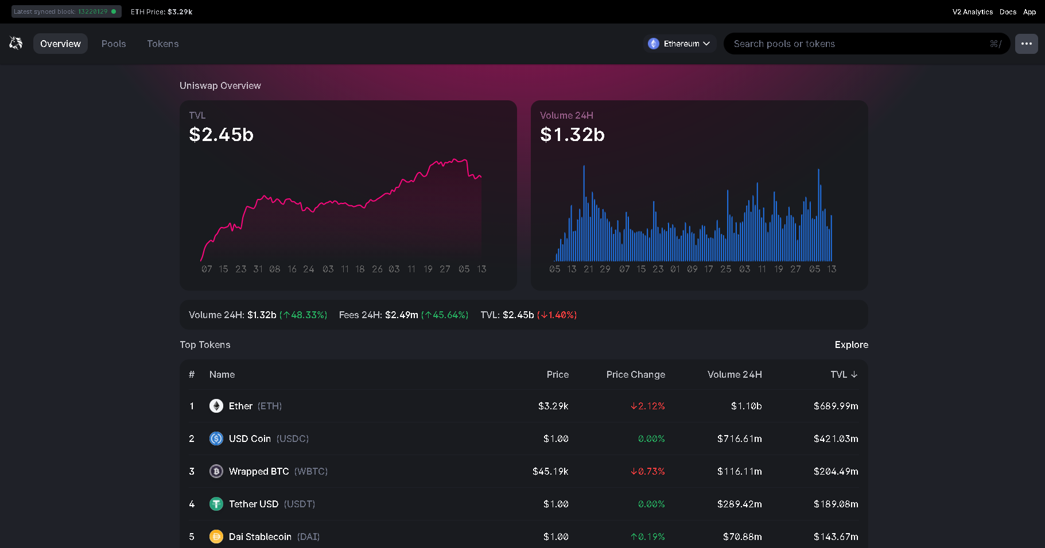Click the USD Coin token icon

(216, 439)
